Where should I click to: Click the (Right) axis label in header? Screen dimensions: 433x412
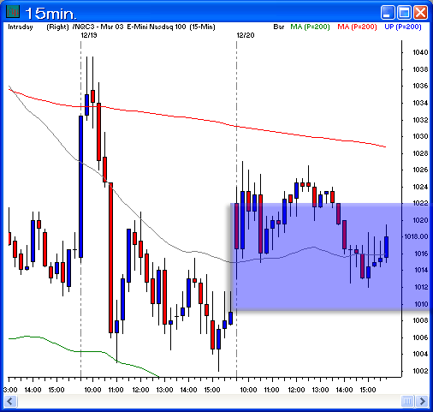point(57,27)
